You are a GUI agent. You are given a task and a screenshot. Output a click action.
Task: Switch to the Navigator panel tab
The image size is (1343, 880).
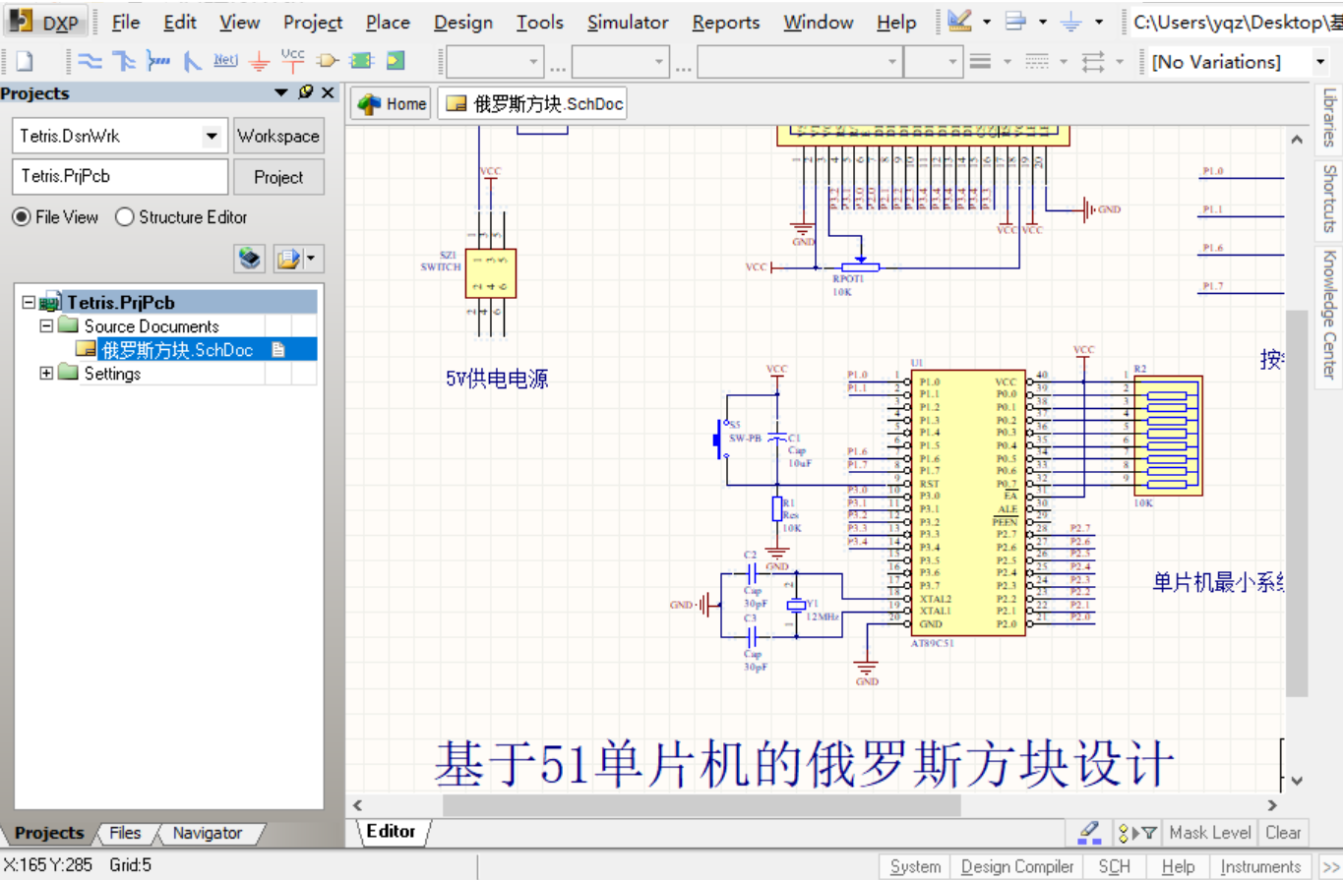[207, 833]
